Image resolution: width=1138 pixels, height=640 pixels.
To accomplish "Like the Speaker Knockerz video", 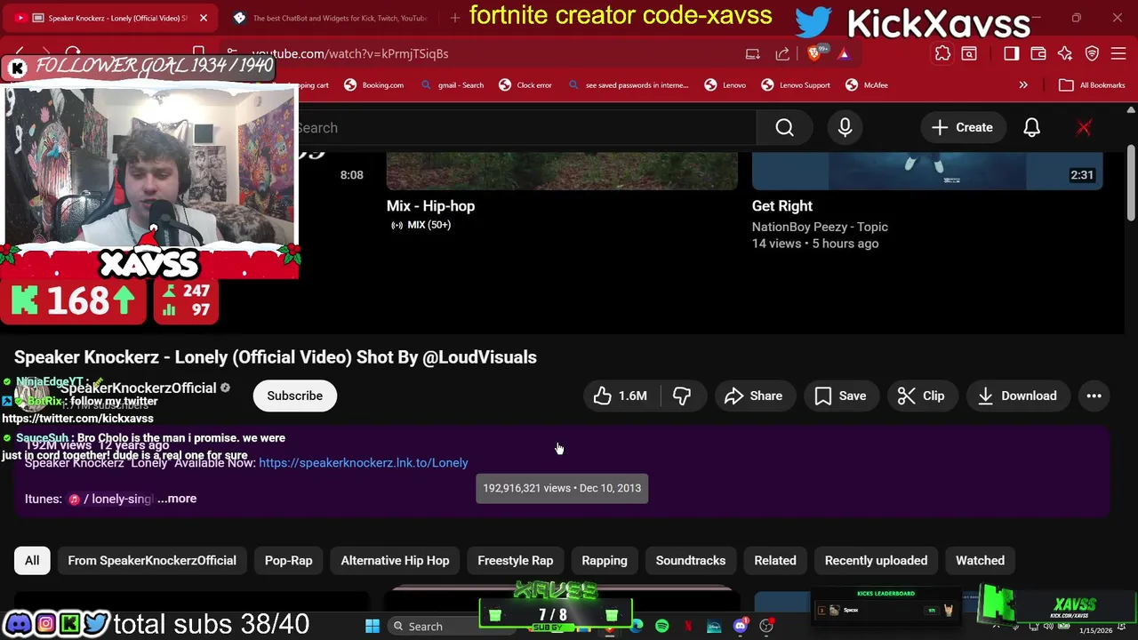I will 621,396.
